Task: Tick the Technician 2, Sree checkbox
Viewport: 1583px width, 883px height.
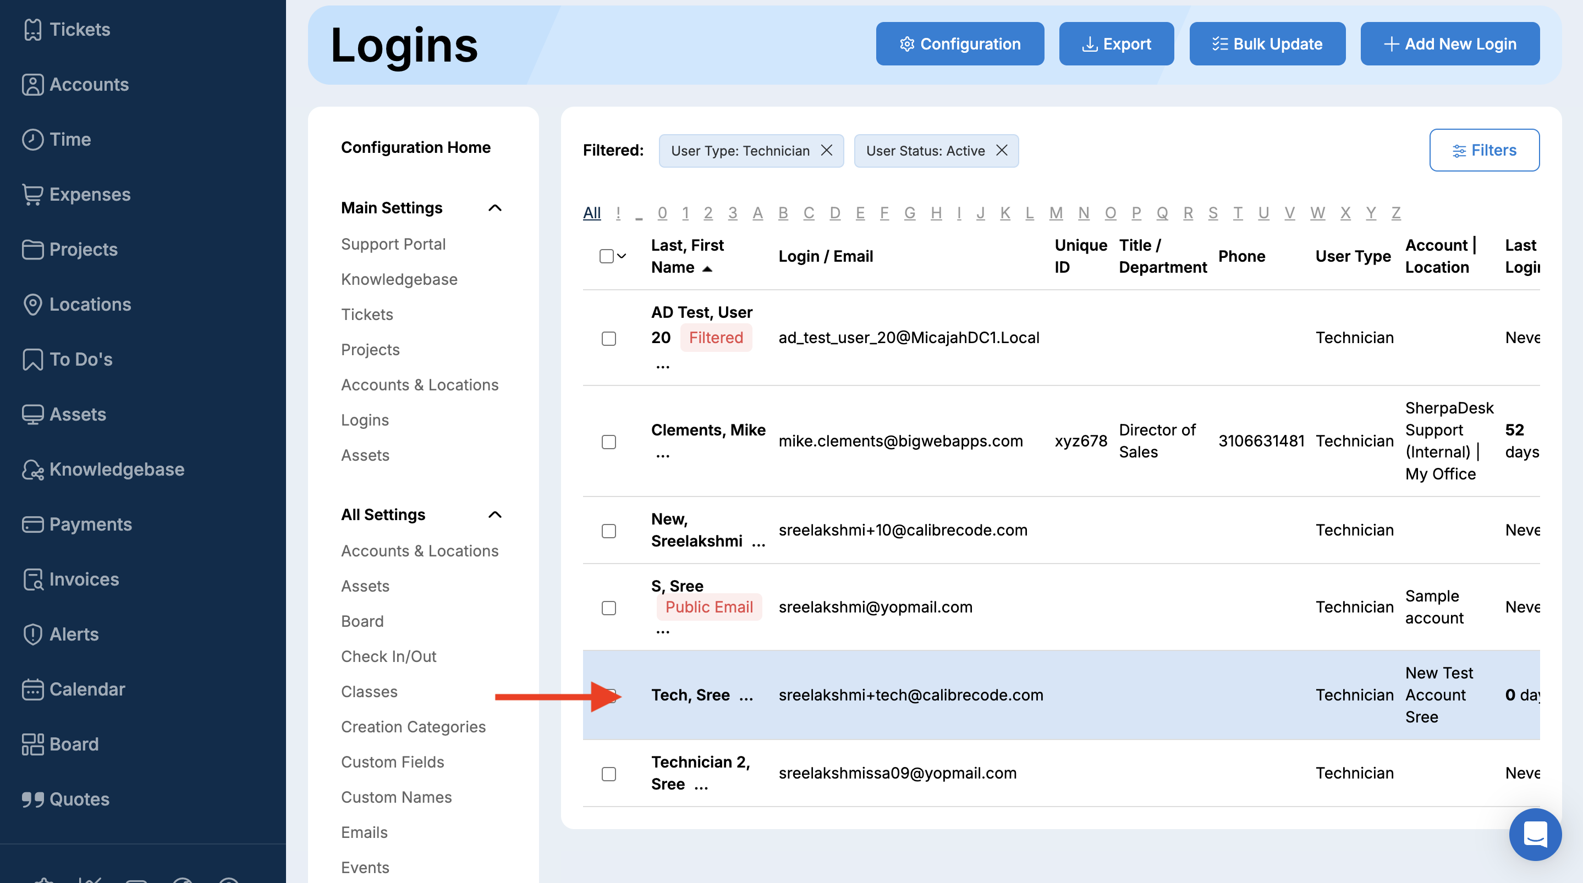Action: (x=608, y=774)
